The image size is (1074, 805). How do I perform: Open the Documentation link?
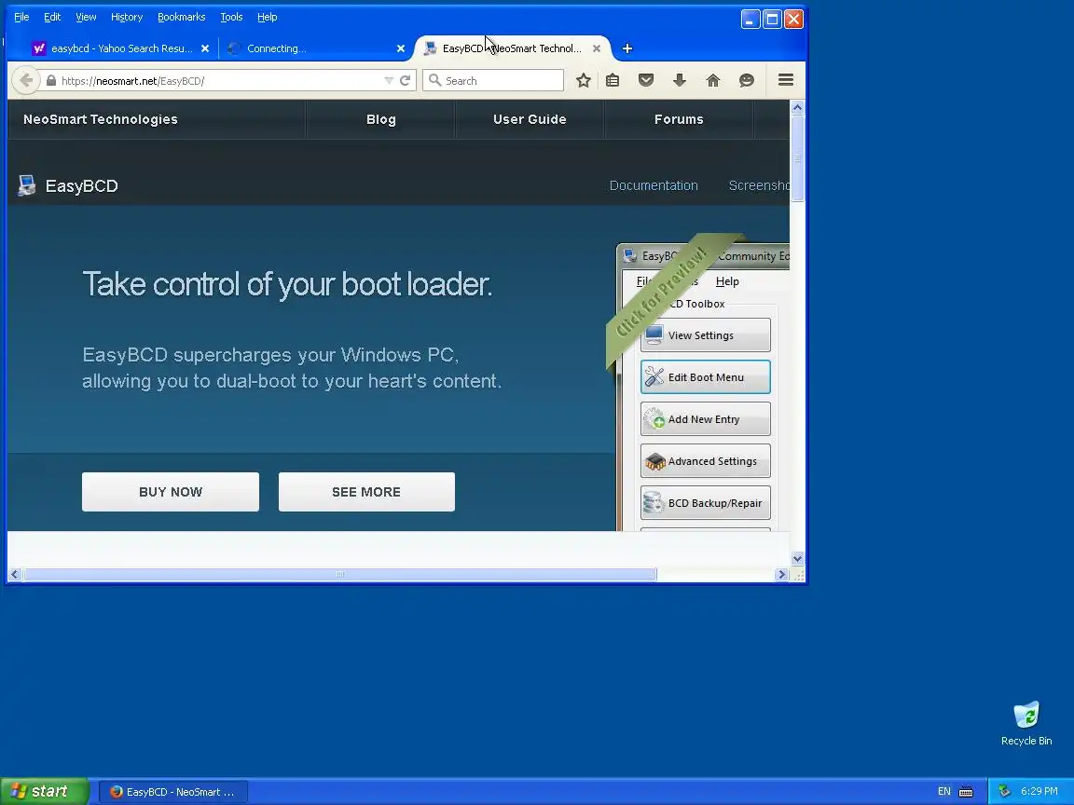pyautogui.click(x=654, y=185)
